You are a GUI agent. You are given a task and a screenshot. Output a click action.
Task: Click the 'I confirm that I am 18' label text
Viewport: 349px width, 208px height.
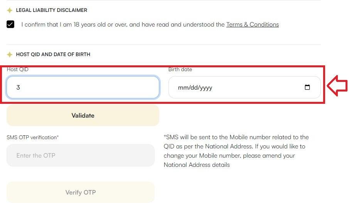(x=150, y=25)
